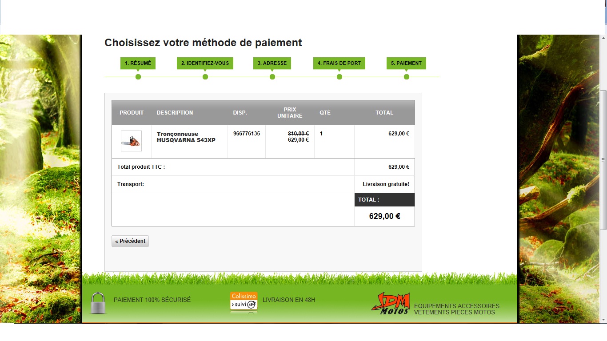Click the struck-through price 810,00 €
This screenshot has height=341, width=607.
(x=298, y=134)
